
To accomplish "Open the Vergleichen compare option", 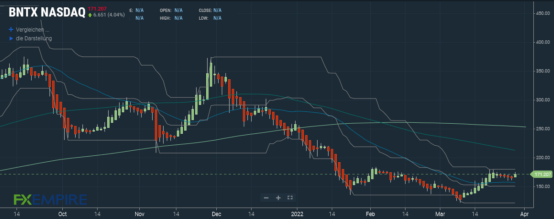I will [33, 29].
